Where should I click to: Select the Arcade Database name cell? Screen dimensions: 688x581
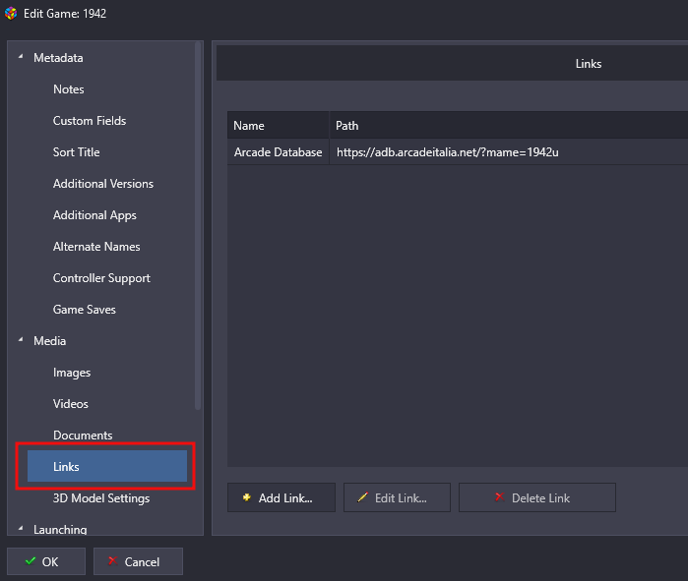tap(279, 152)
